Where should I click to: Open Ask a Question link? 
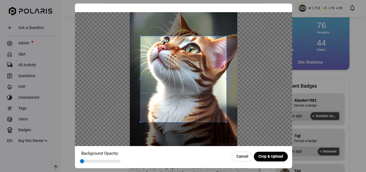tap(31, 28)
